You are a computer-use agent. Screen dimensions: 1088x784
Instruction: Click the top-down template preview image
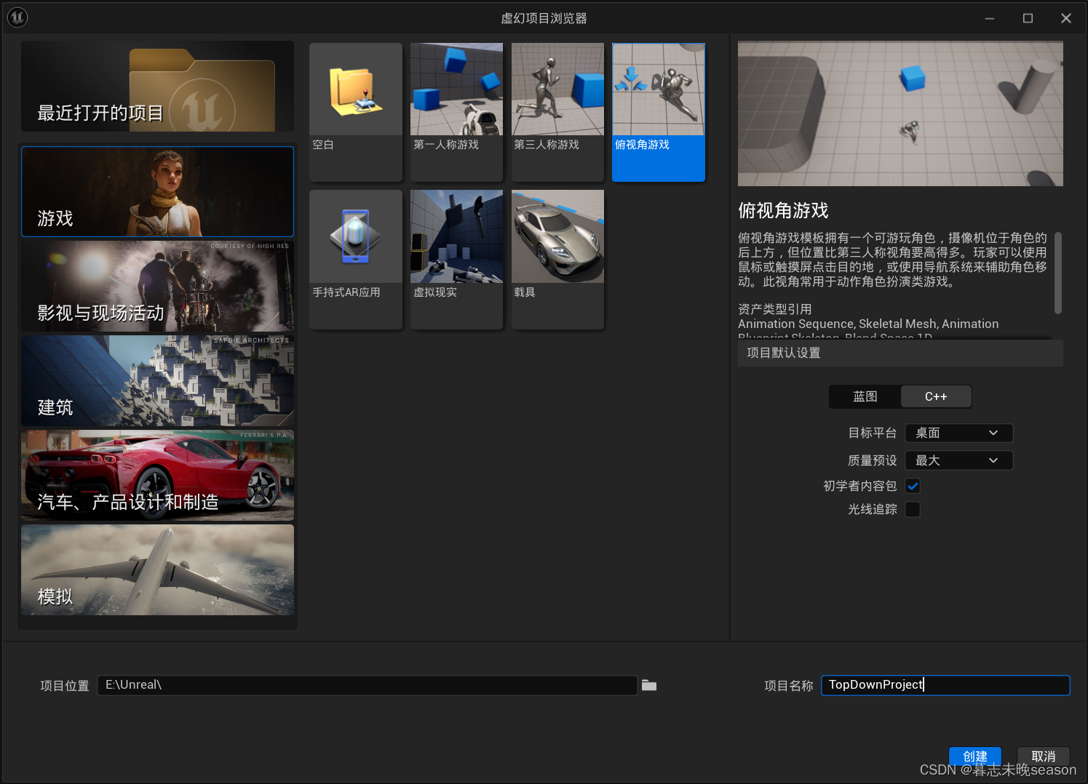point(900,113)
